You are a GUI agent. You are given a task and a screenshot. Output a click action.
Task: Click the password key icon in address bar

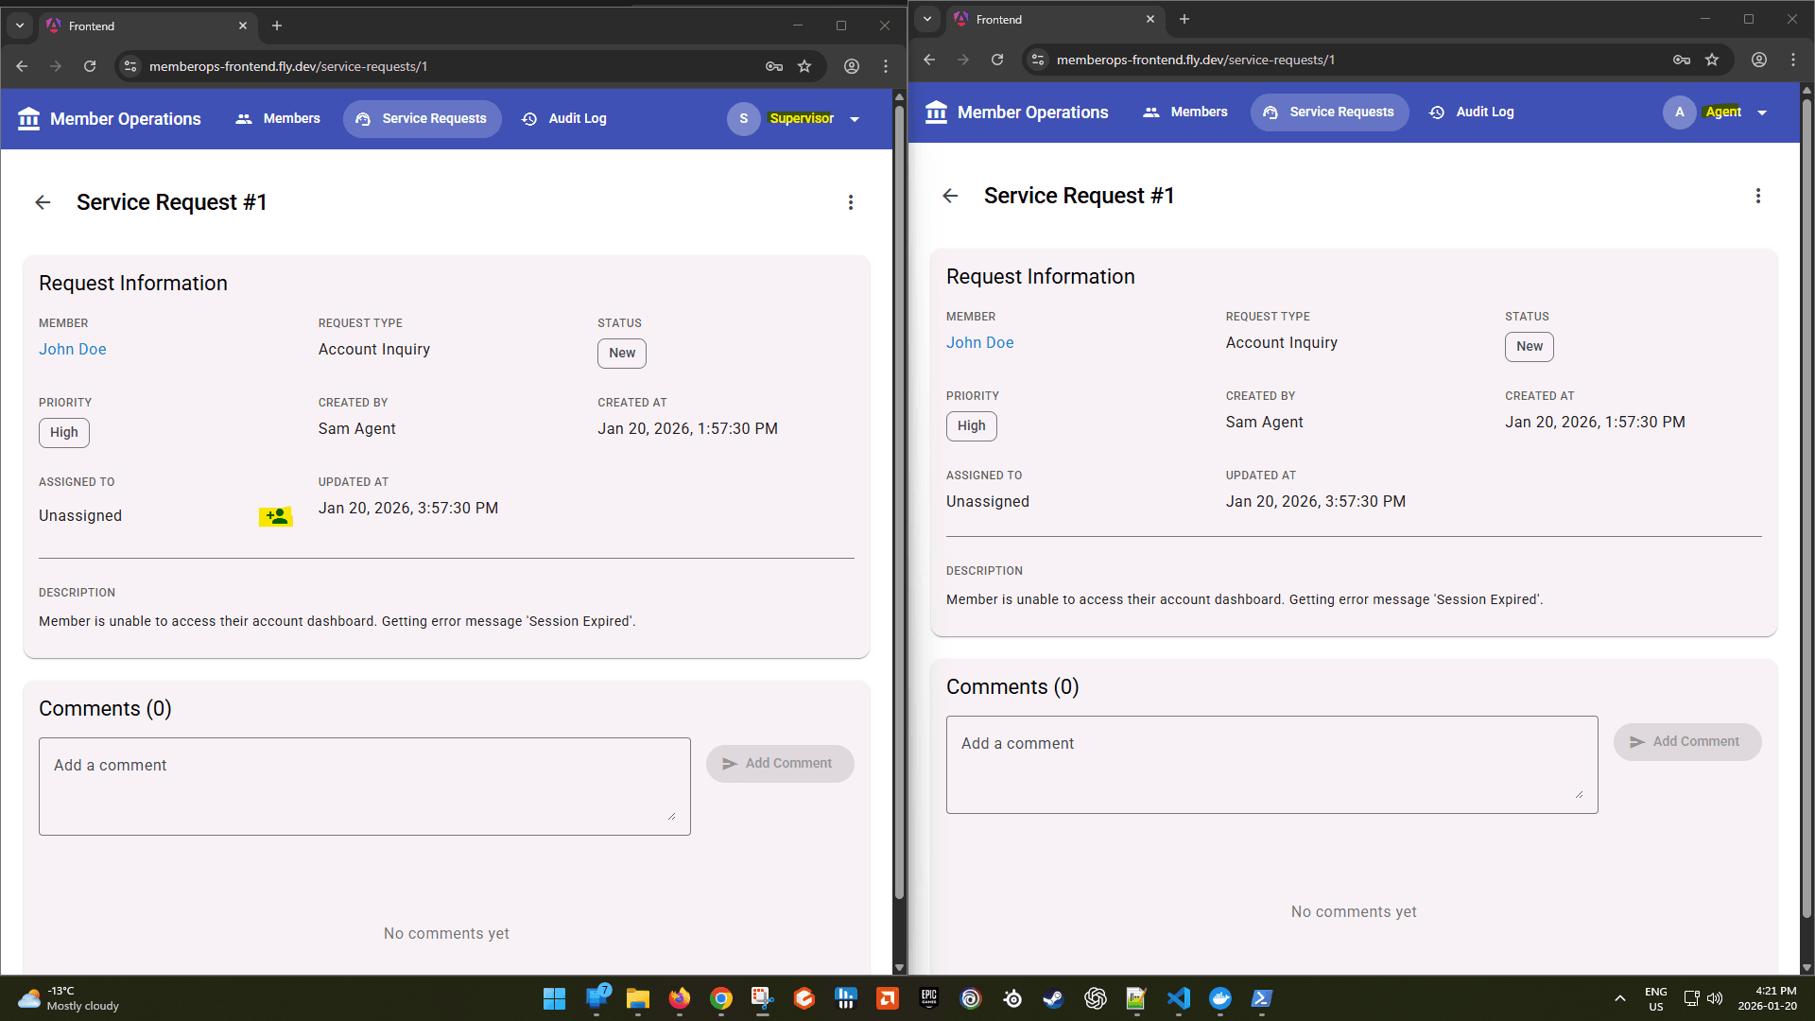773,66
